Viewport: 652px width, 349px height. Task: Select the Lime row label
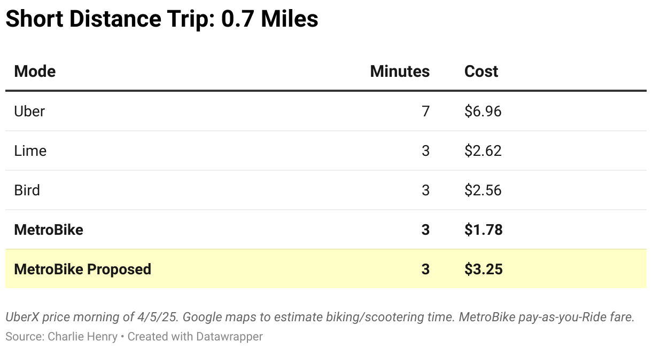coord(30,151)
